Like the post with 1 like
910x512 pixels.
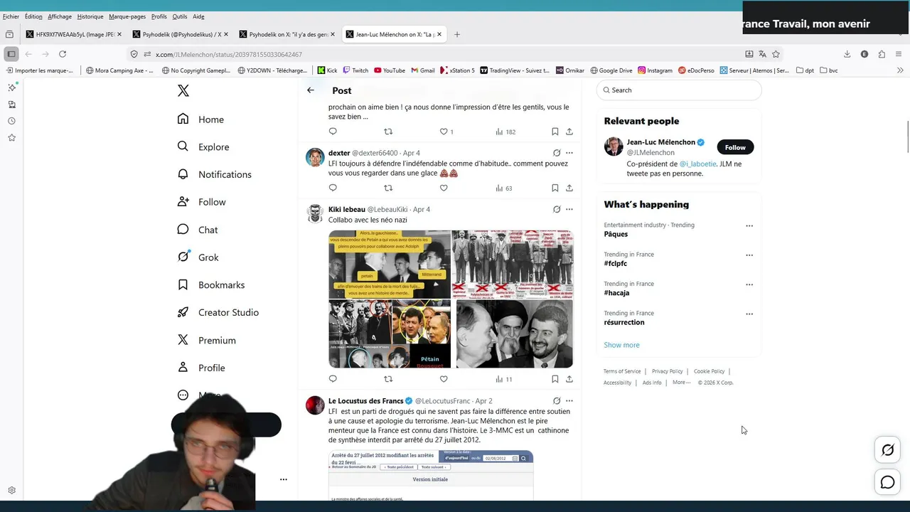click(446, 132)
